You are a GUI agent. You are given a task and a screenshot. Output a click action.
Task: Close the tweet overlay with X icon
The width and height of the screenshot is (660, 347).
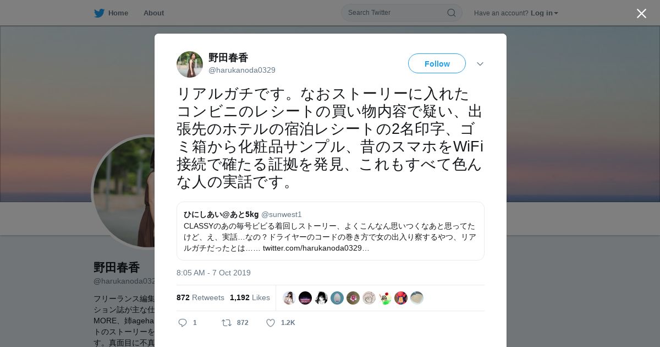641,13
